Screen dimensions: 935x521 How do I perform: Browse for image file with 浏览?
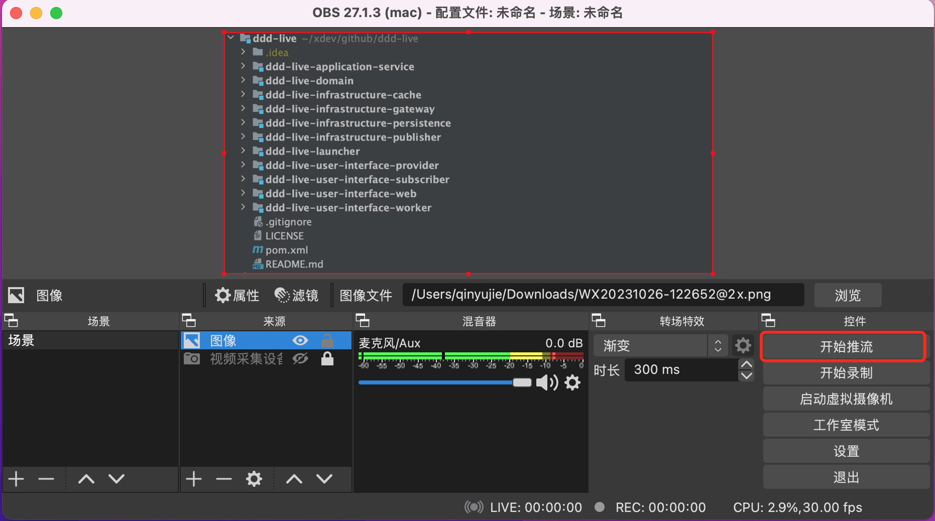(x=848, y=295)
